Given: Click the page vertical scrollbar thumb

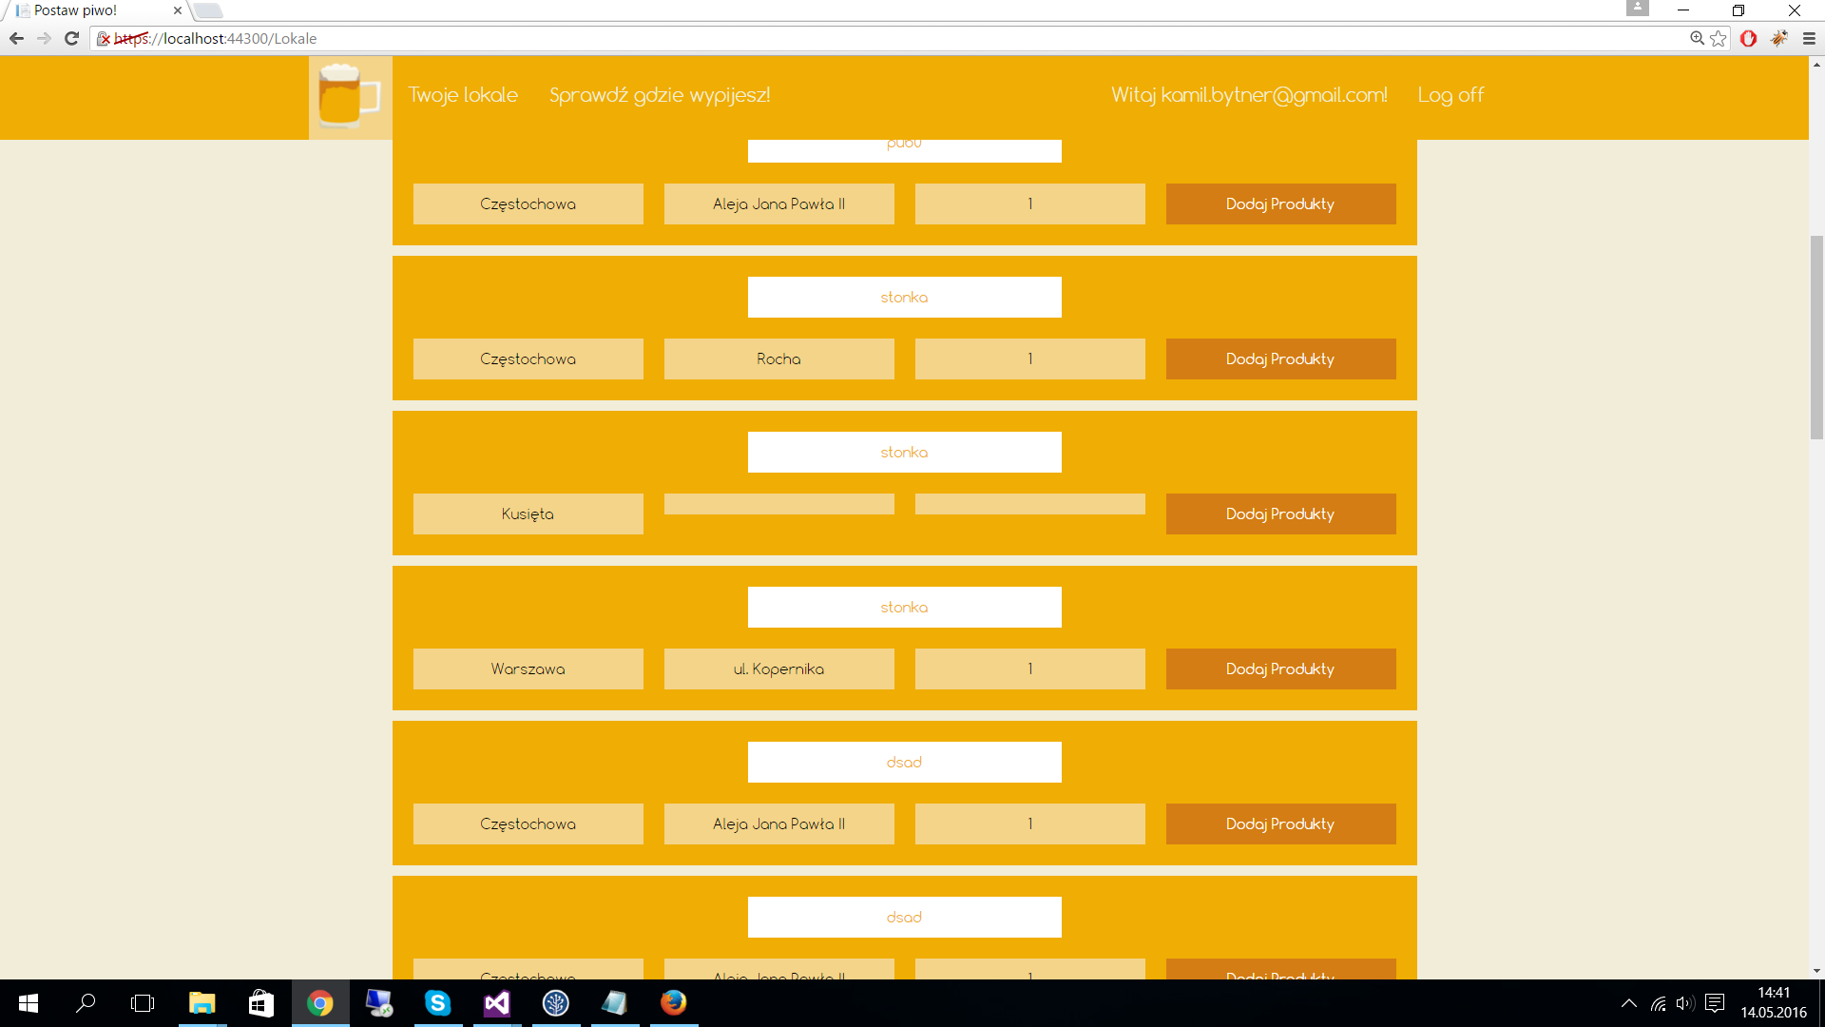Looking at the screenshot, I should [1816, 337].
